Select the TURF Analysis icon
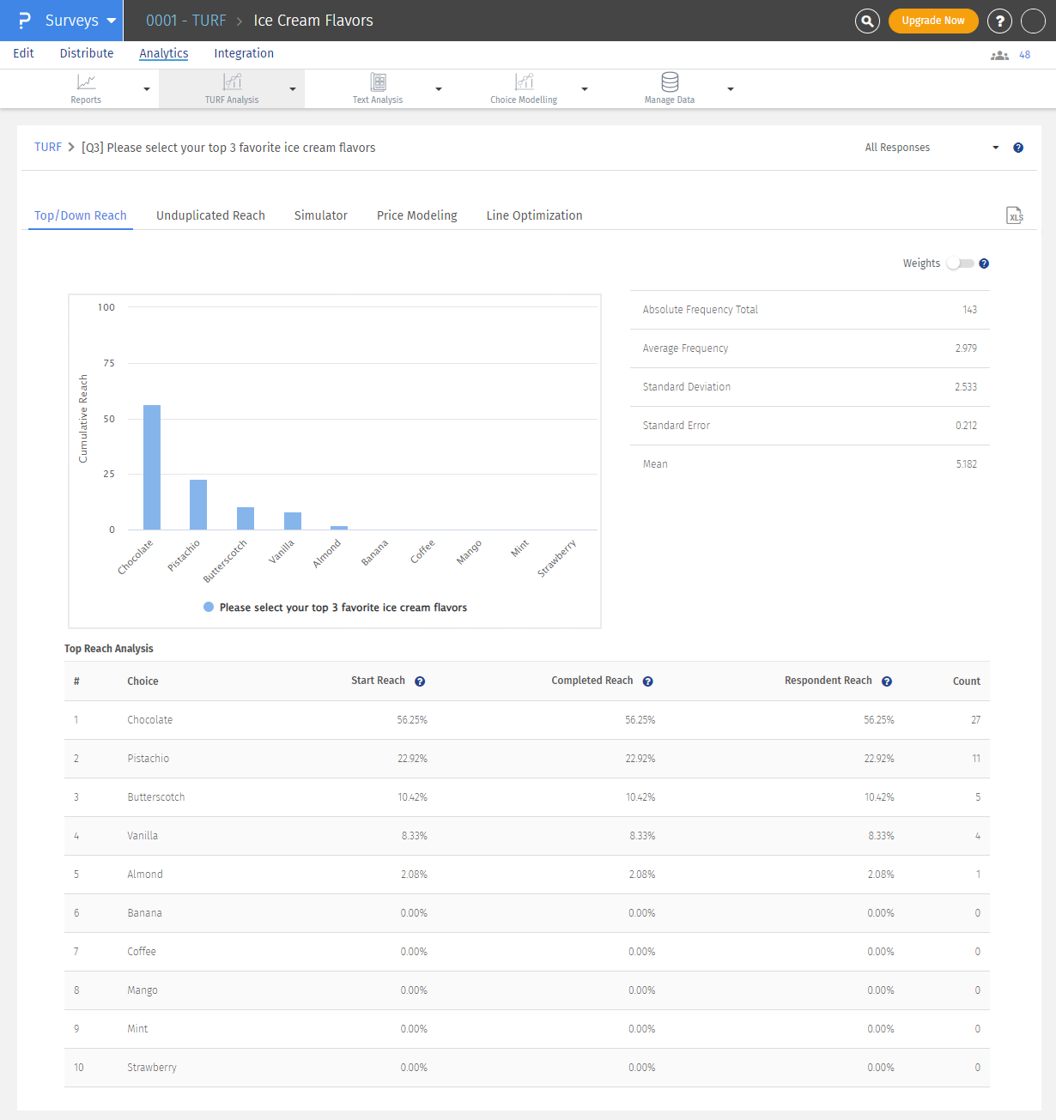This screenshot has height=1120, width=1056. [231, 82]
